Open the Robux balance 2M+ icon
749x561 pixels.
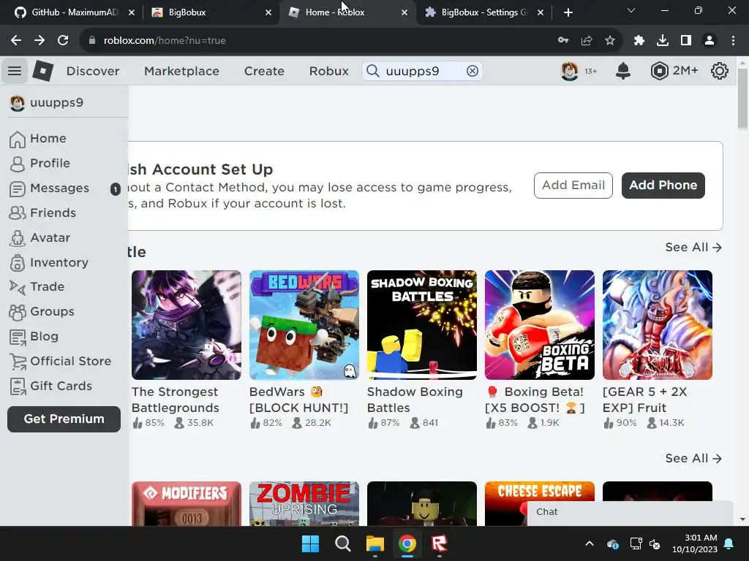(x=659, y=71)
